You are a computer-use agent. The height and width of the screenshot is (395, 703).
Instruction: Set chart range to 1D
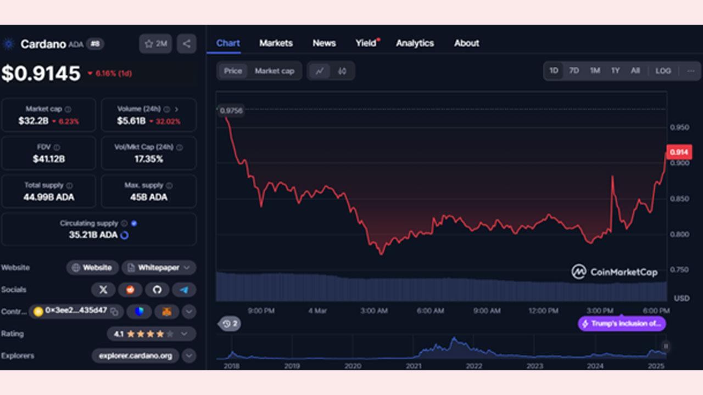(554, 71)
